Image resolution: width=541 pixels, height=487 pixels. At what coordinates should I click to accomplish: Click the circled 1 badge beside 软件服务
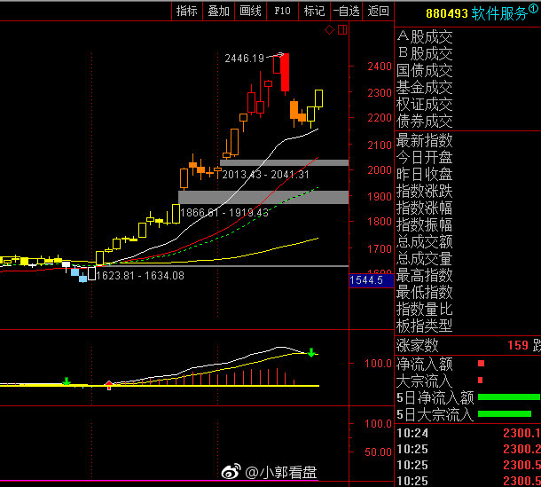pos(533,10)
